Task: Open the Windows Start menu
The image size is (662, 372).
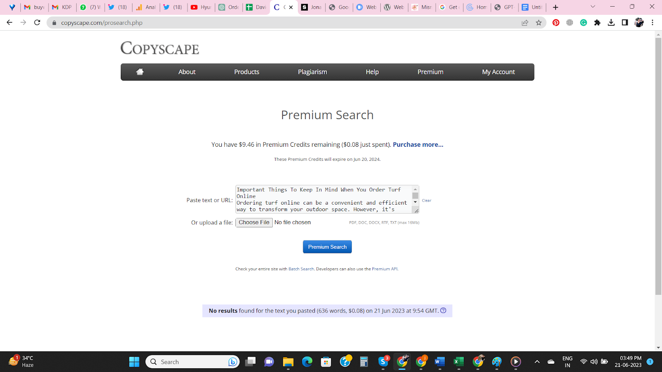Action: 134,362
